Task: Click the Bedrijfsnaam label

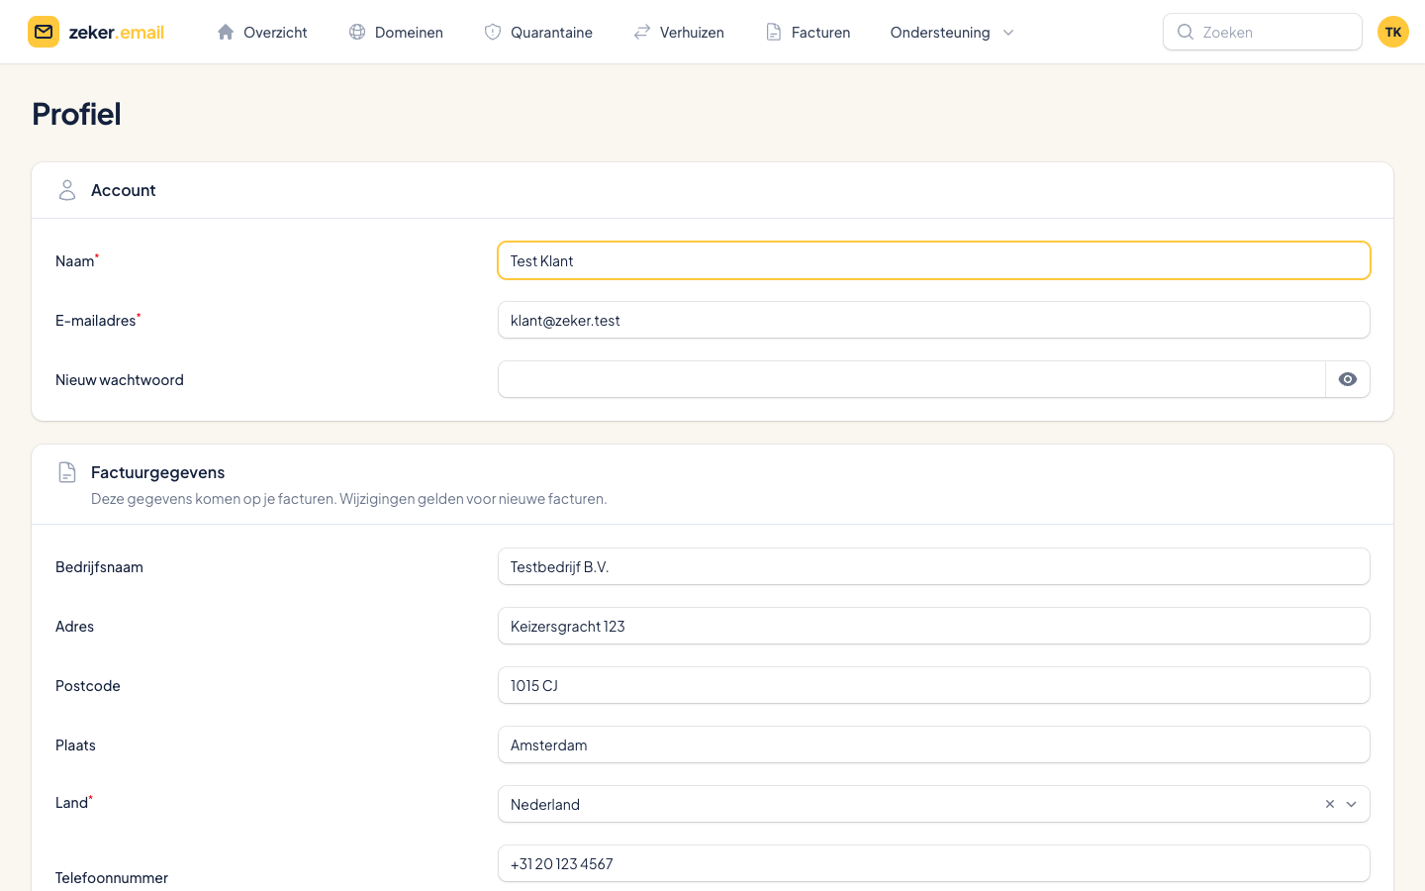Action: click(x=99, y=567)
